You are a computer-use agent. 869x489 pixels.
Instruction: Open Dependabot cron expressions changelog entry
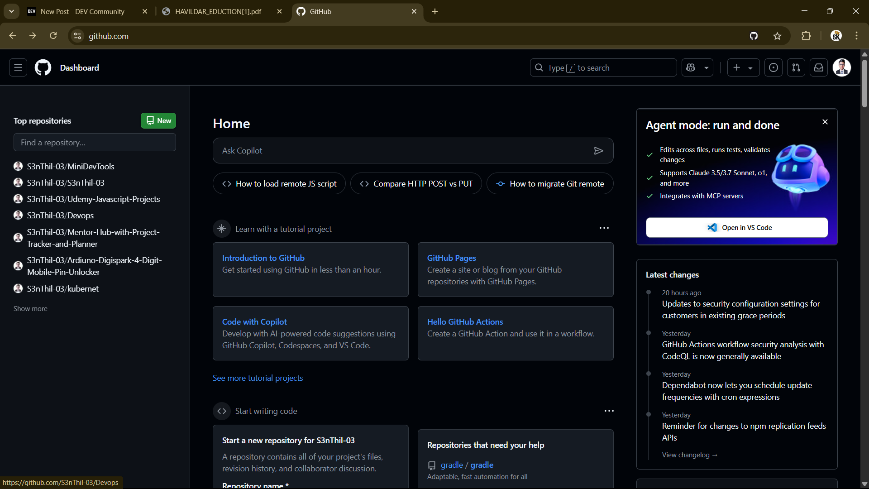pos(737,391)
